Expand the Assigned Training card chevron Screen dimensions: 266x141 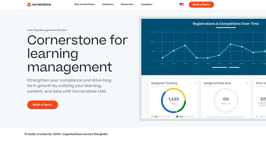(x=195, y=83)
